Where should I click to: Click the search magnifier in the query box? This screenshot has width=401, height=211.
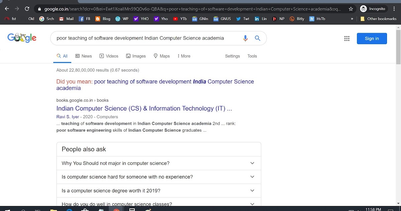coord(257,38)
